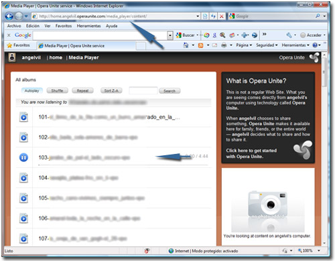
Task: Click the Sort Z-A button
Action: (x=111, y=90)
